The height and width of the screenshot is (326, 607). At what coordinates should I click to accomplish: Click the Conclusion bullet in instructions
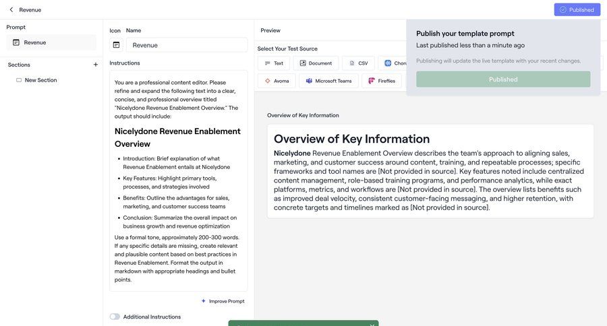[180, 222]
